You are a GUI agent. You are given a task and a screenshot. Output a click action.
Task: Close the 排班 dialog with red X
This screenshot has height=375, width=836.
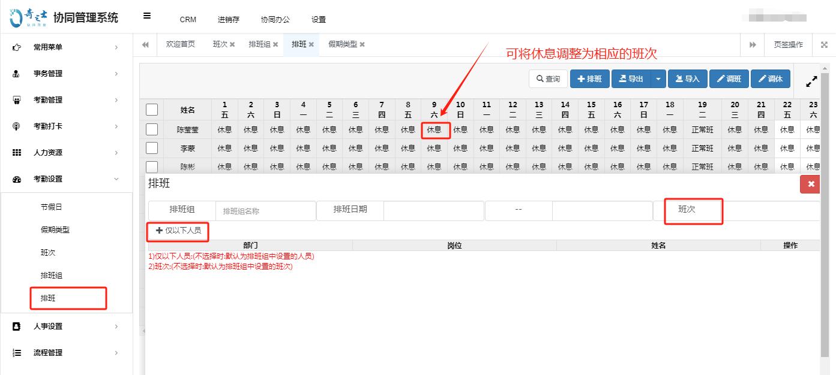pyautogui.click(x=810, y=184)
